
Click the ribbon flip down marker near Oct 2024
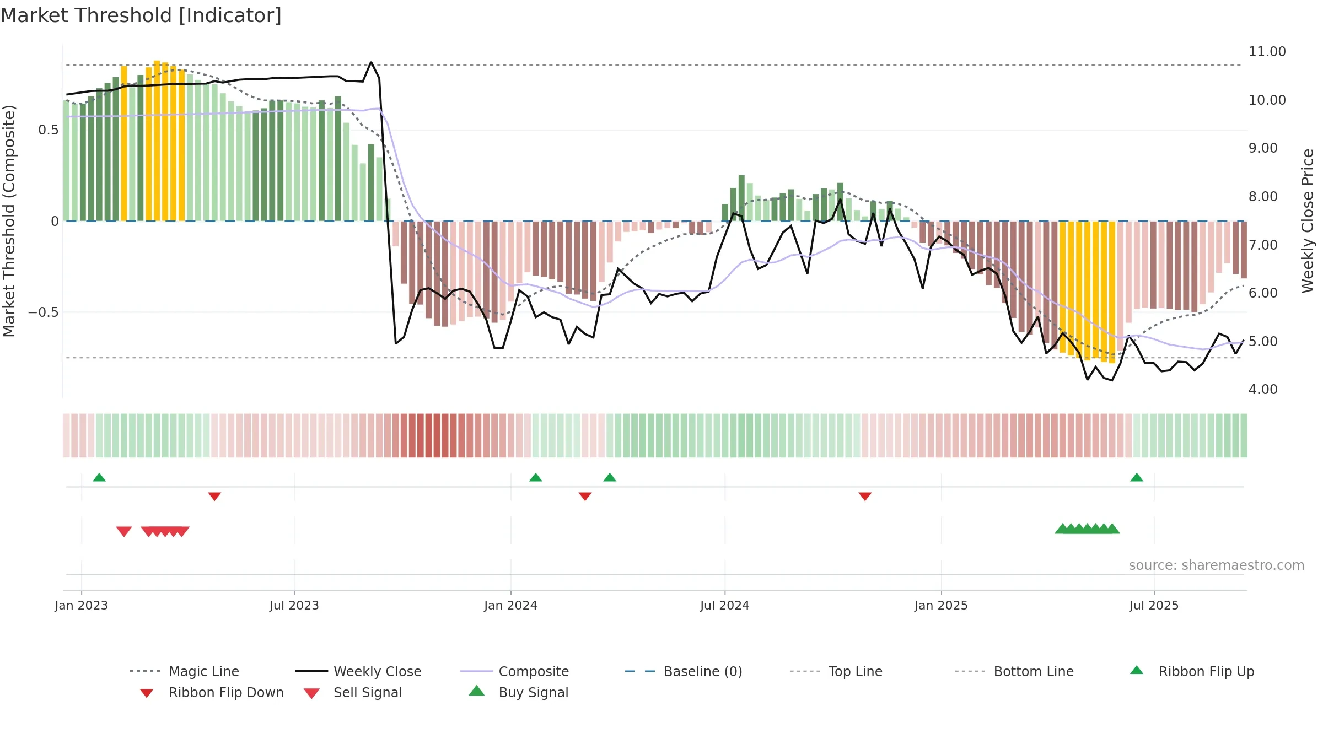tap(865, 497)
